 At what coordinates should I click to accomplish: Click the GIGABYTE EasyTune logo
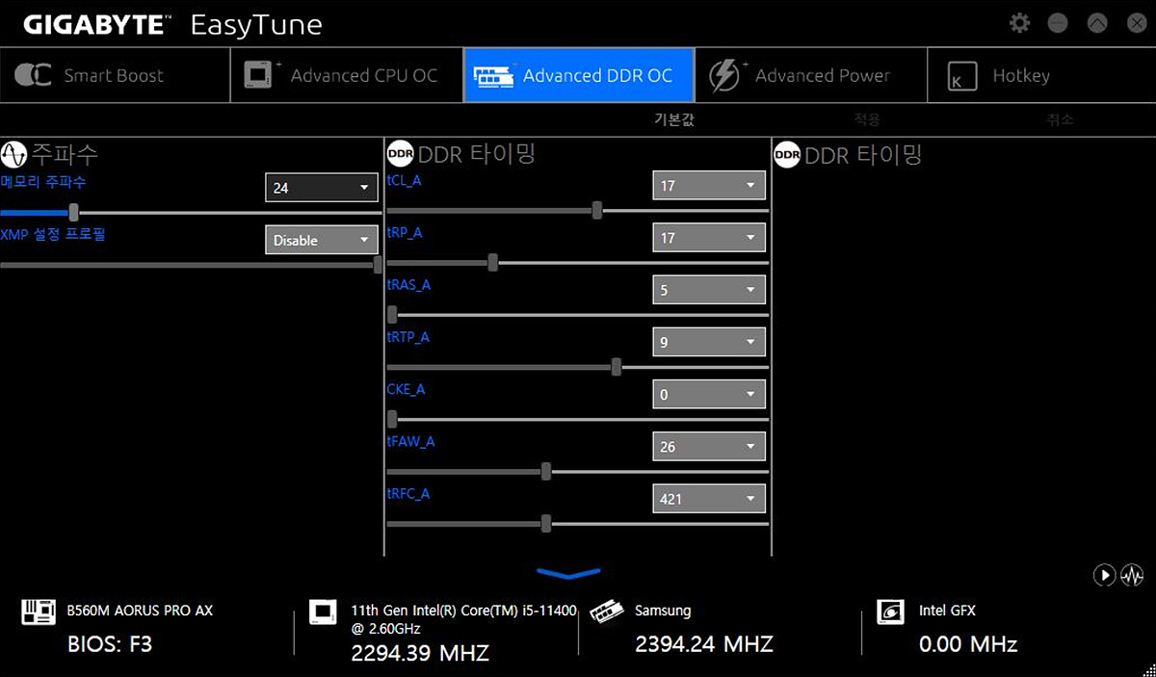pyautogui.click(x=172, y=24)
